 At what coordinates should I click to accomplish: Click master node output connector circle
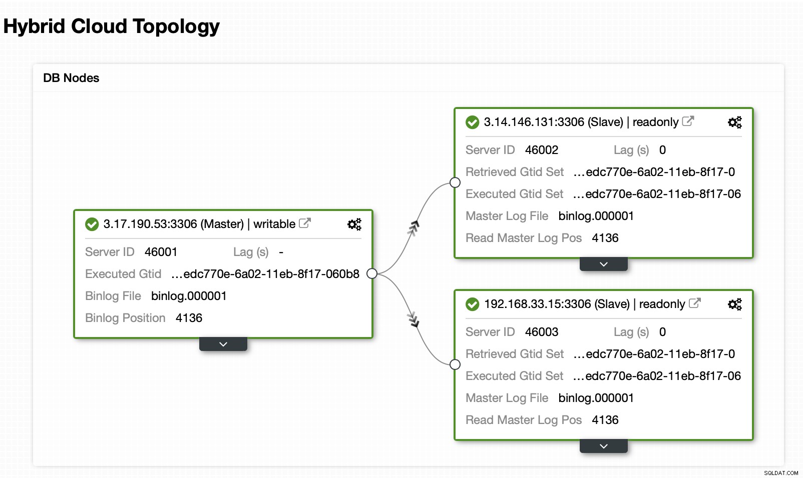(x=372, y=273)
